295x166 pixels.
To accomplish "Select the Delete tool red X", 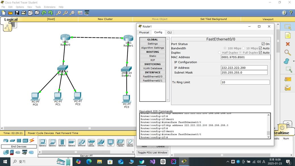I will (x=288, y=44).
